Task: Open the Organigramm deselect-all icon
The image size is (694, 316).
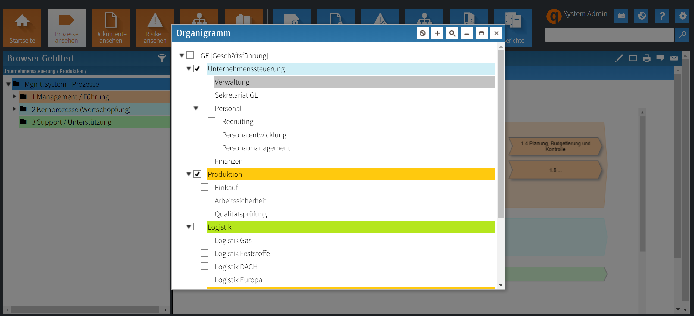Action: click(x=423, y=33)
